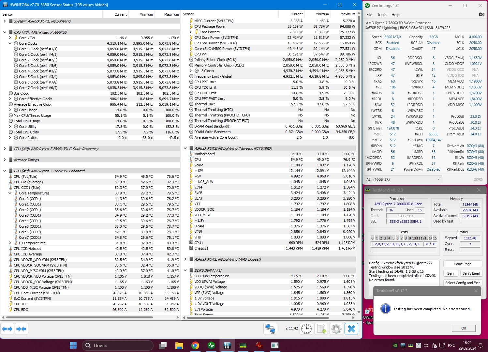488x352 pixels.
Task: Click the NVIDIA tray icon
Action: click(395, 345)
